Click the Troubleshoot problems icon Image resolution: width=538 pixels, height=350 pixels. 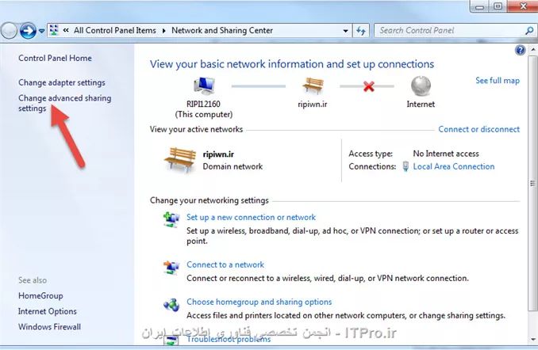(171, 340)
